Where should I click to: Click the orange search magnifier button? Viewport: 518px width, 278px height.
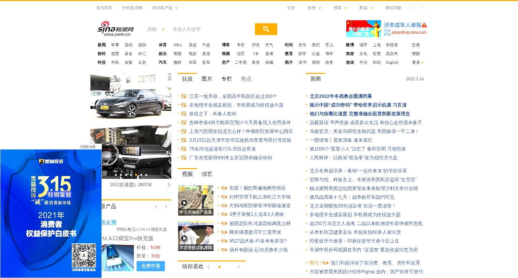266,29
